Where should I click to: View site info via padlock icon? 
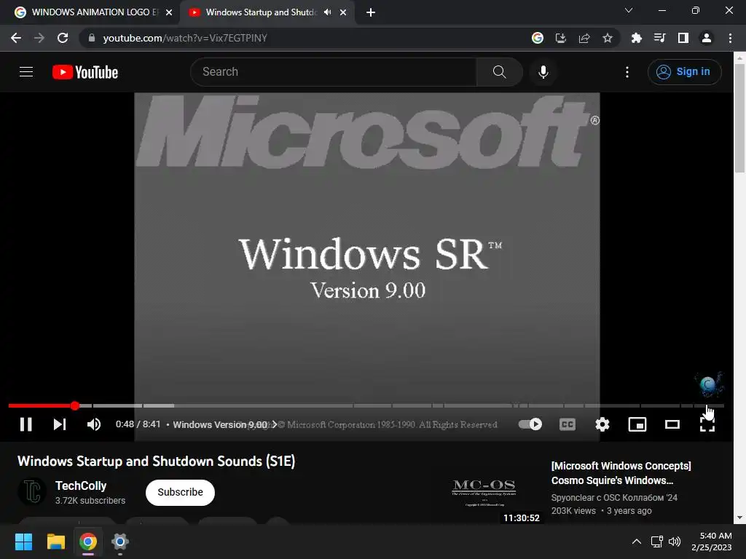click(x=92, y=38)
